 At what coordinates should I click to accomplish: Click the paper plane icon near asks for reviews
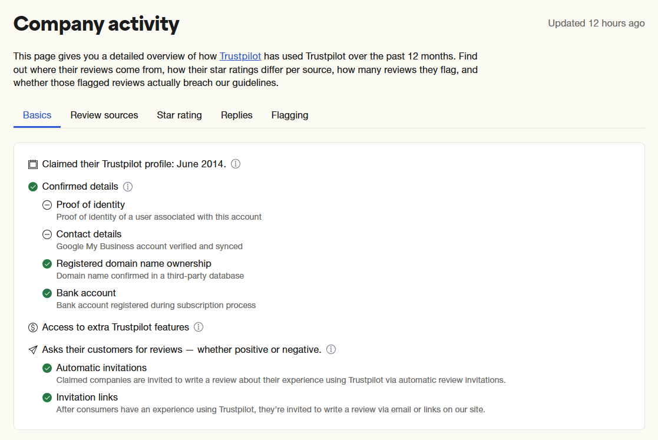coord(33,349)
